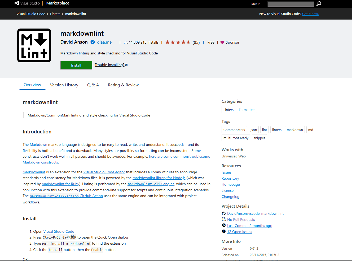Switch to the Version History tab
Image resolution: width=352 pixels, height=261 pixels.
coord(64,85)
